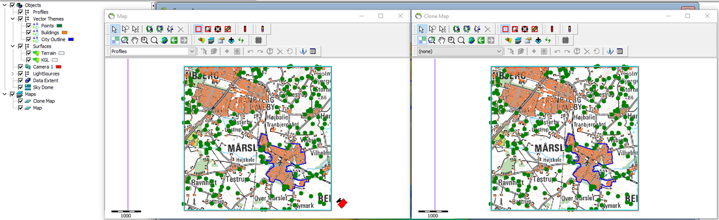
Task: Select Camera 1 in the object tree
Action: pyautogui.click(x=43, y=67)
